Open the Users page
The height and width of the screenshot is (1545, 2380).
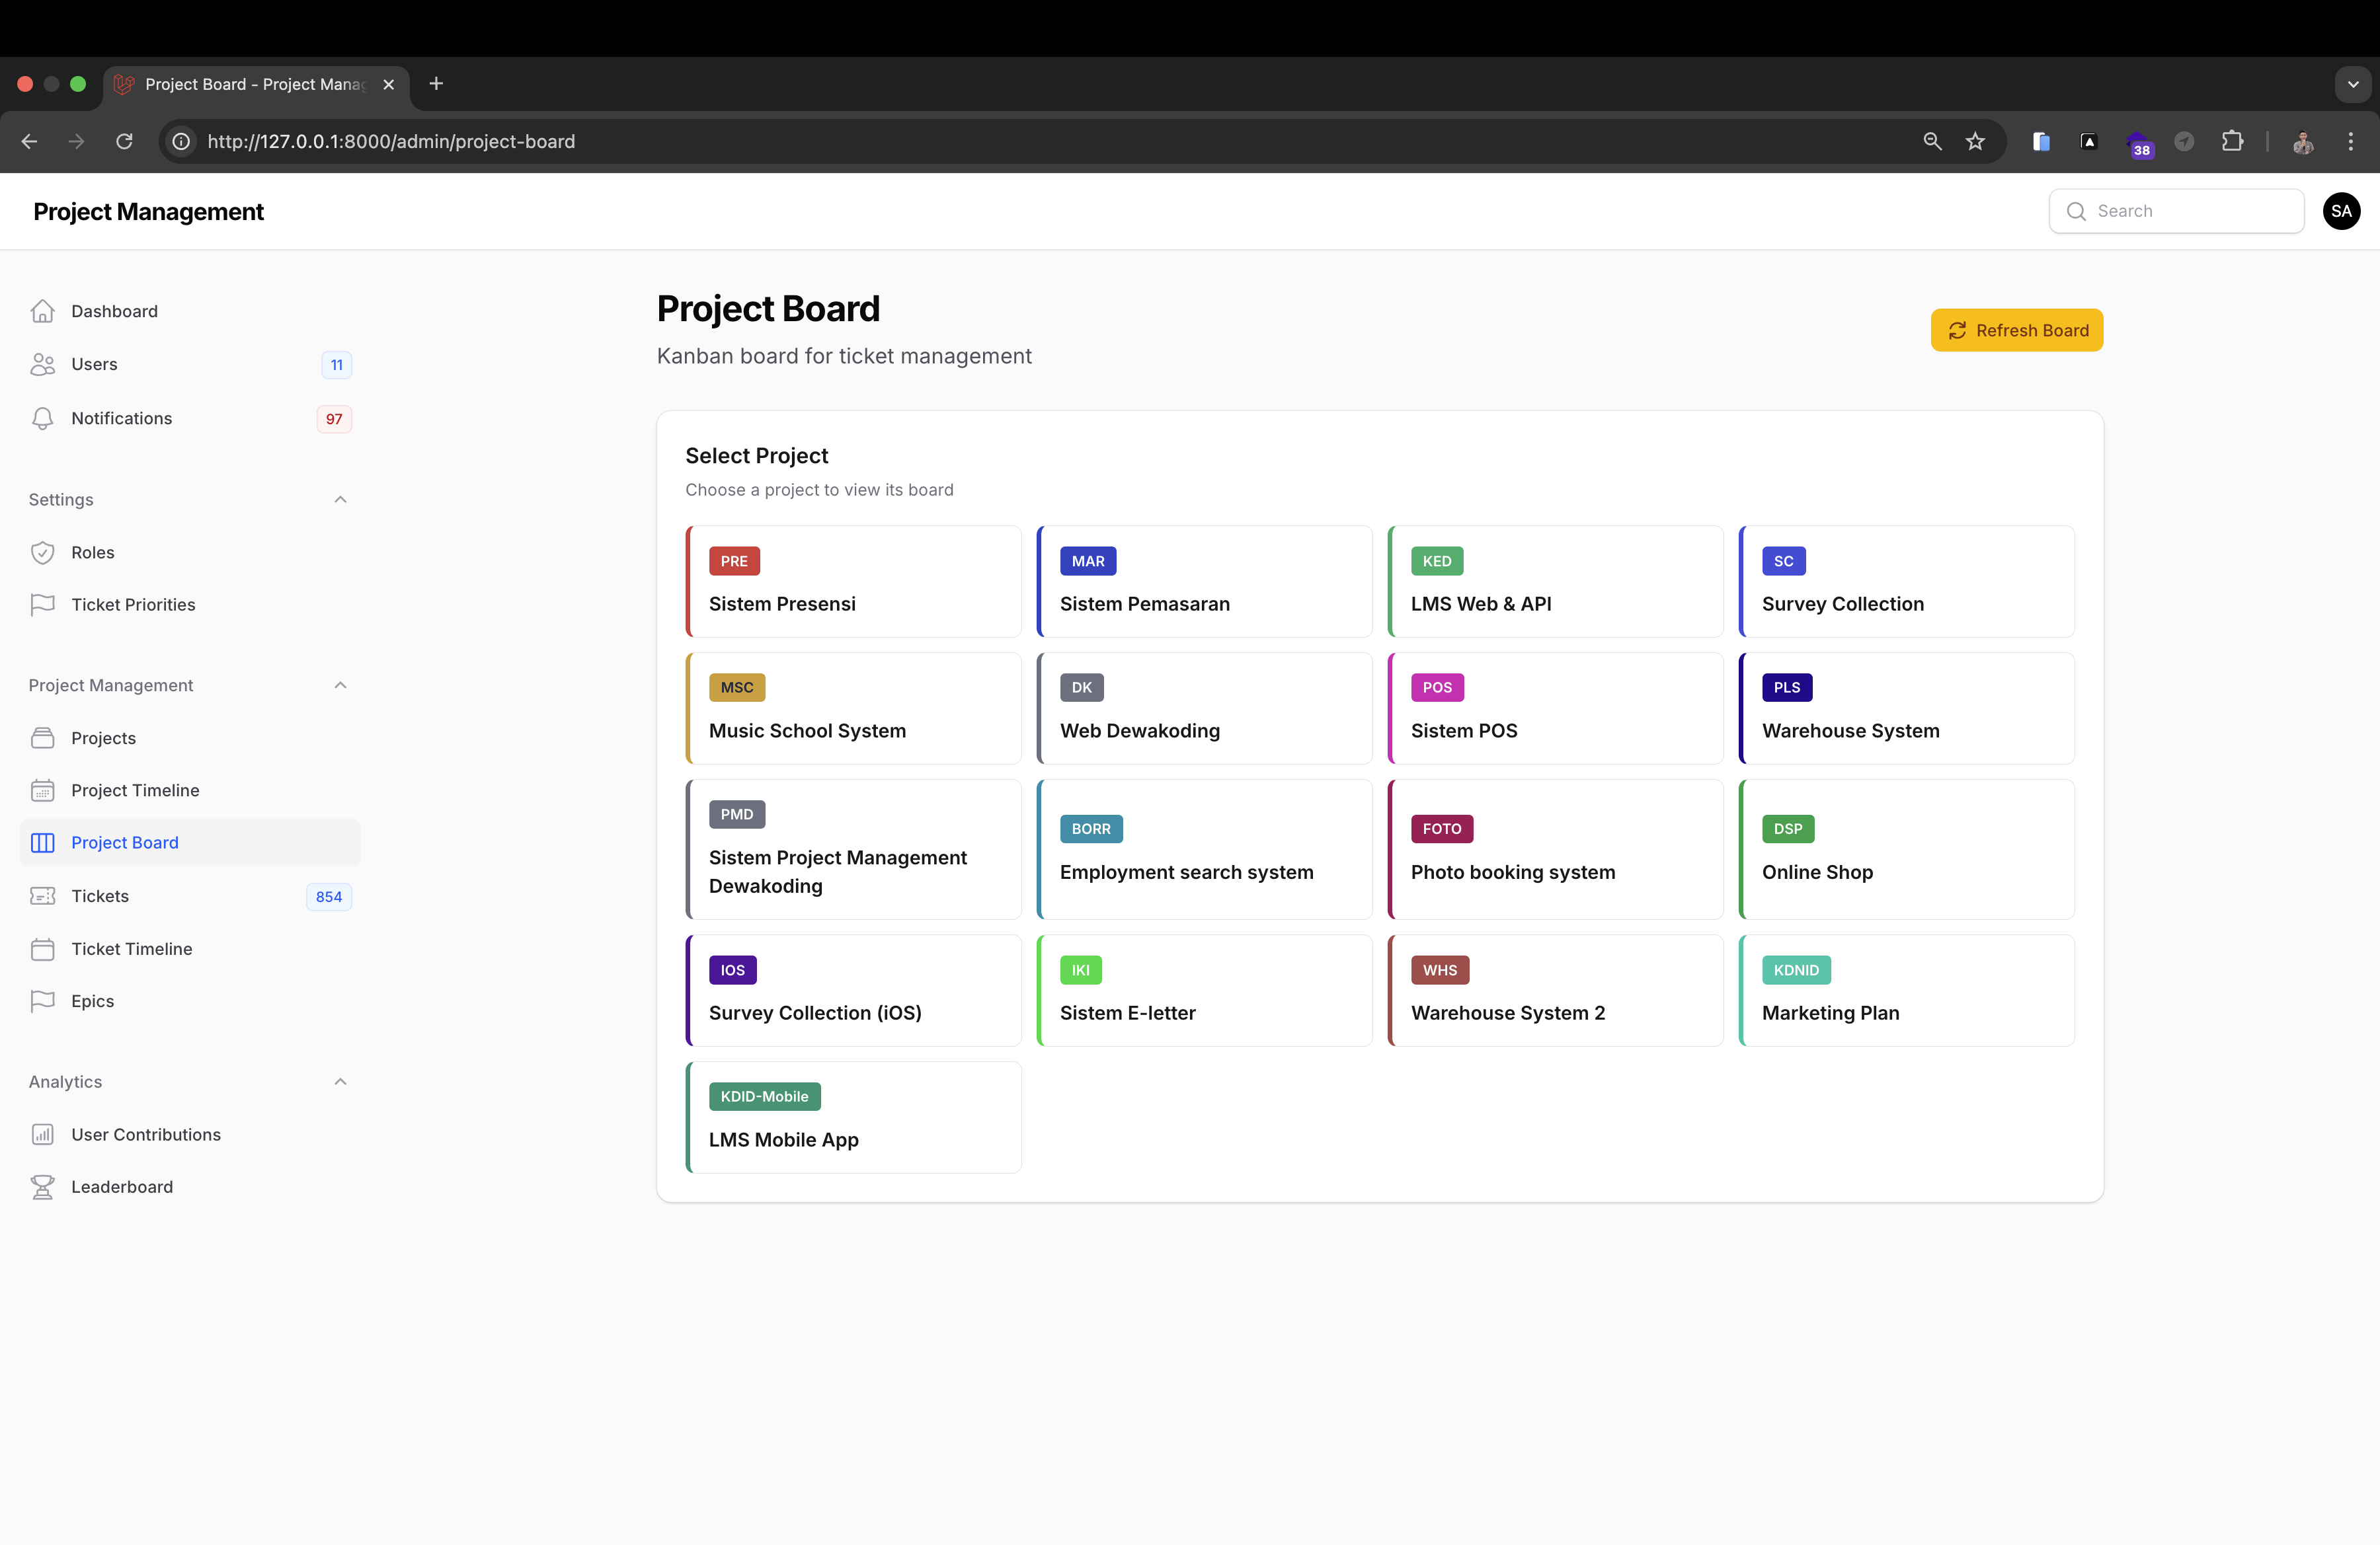pyautogui.click(x=94, y=363)
